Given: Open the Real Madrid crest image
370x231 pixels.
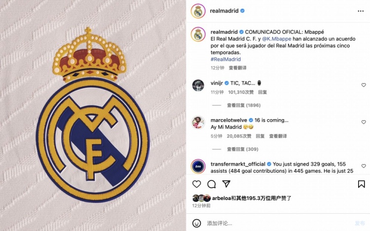Looking at the screenshot, I should (x=93, y=115).
